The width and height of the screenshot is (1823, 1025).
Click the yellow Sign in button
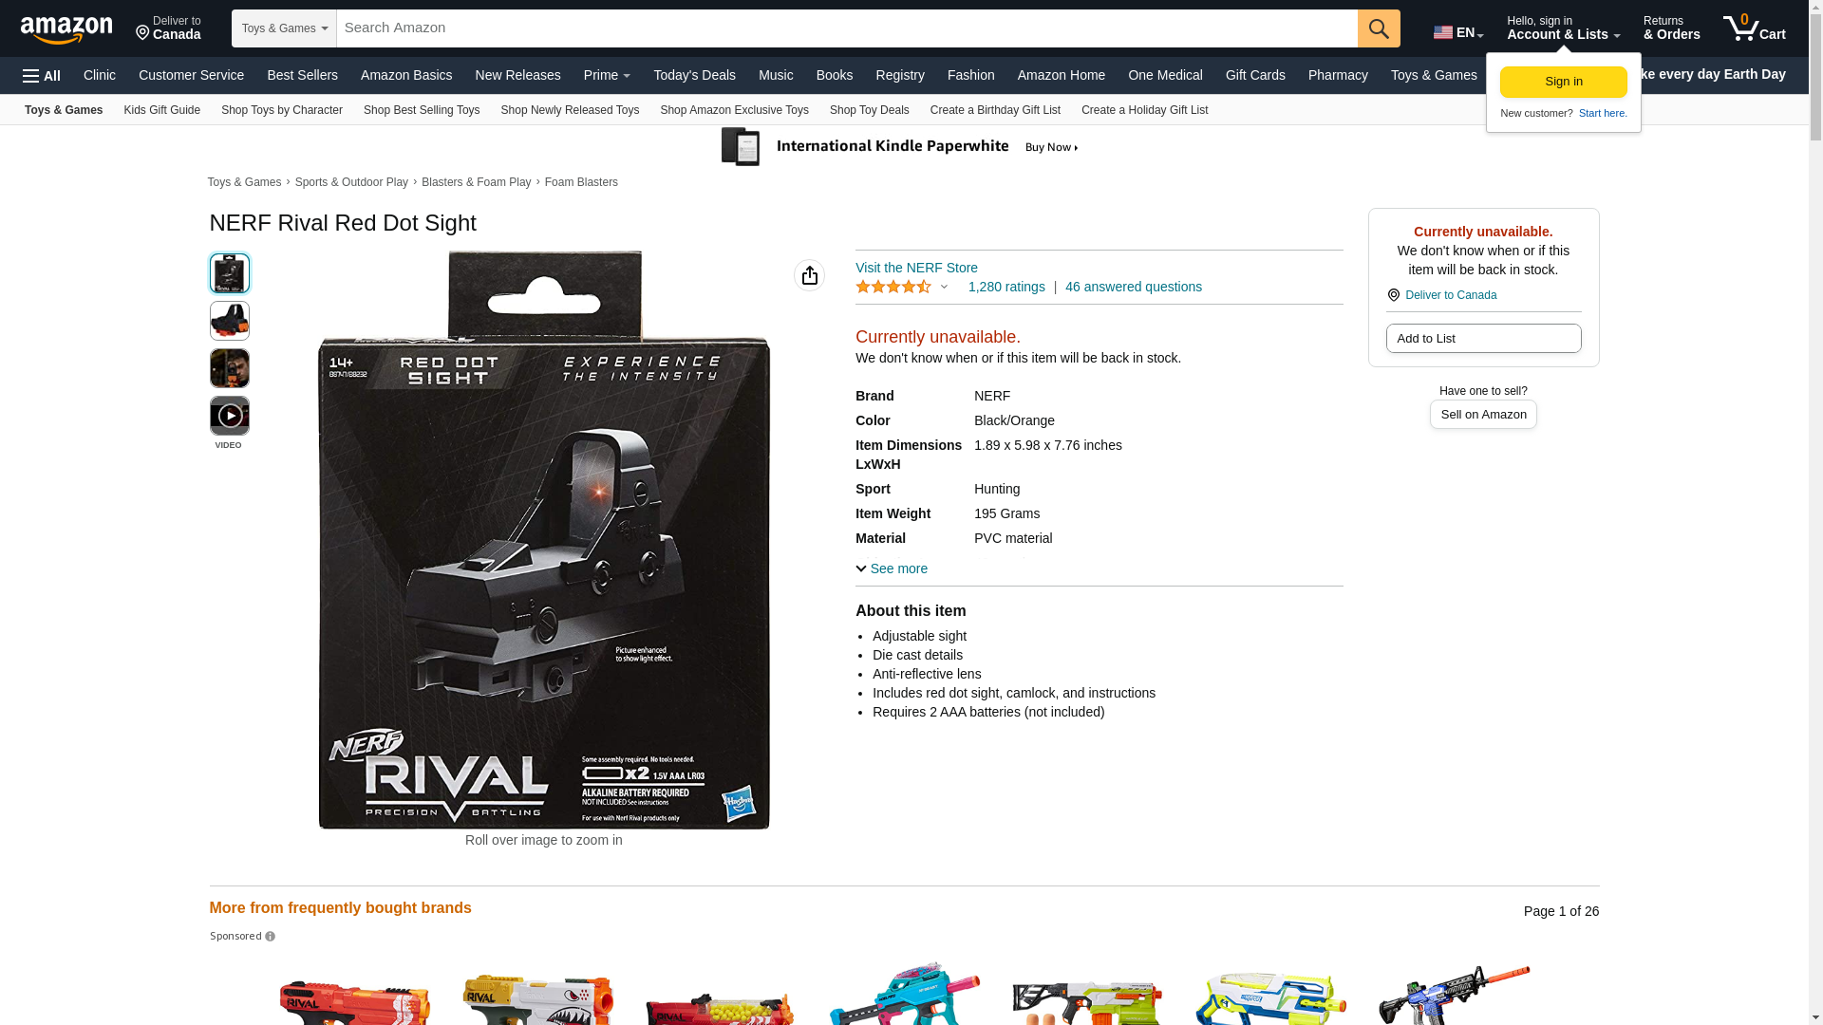(1563, 82)
